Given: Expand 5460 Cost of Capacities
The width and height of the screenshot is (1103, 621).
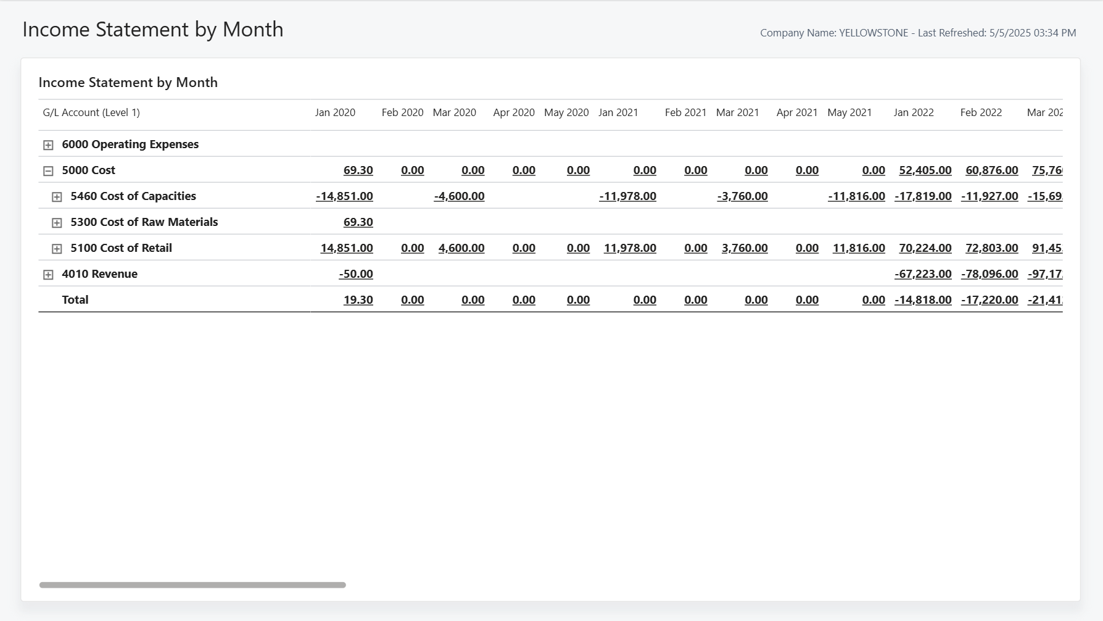Looking at the screenshot, I should pyautogui.click(x=57, y=197).
